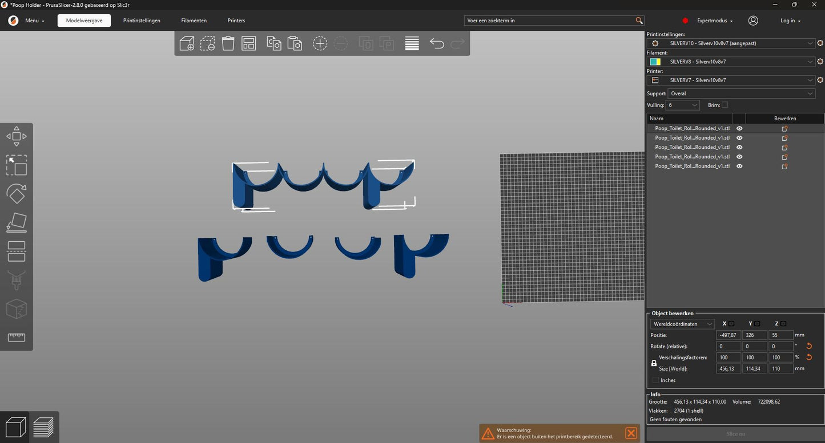
Task: Toggle the Inches checkbox
Action: tap(655, 380)
